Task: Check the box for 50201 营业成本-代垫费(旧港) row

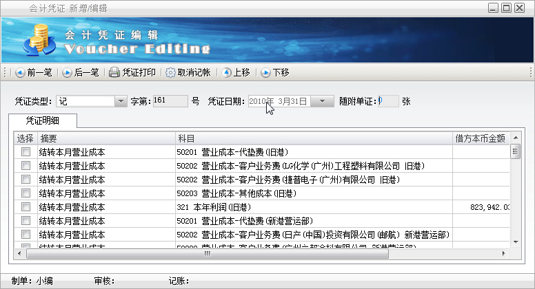Action: point(26,152)
